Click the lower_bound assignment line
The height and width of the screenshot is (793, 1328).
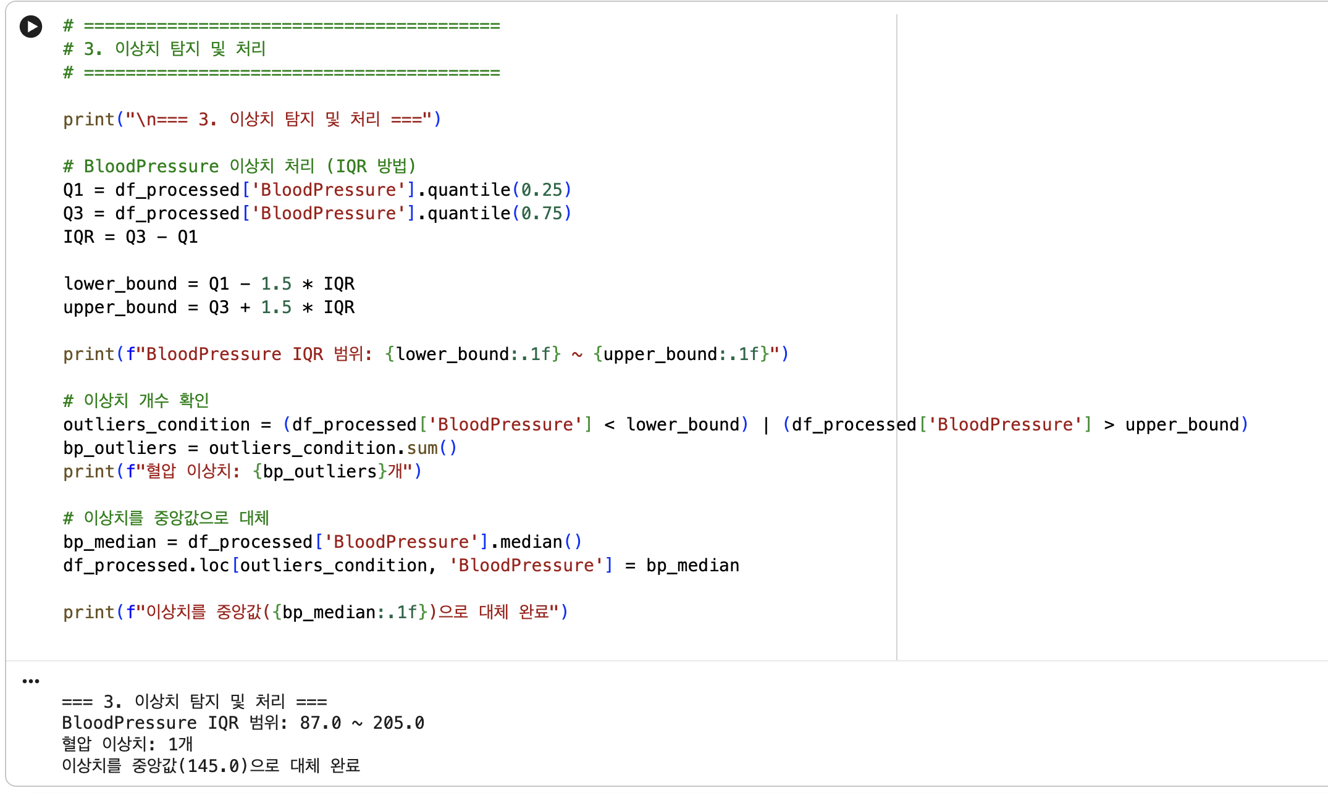click(x=209, y=283)
